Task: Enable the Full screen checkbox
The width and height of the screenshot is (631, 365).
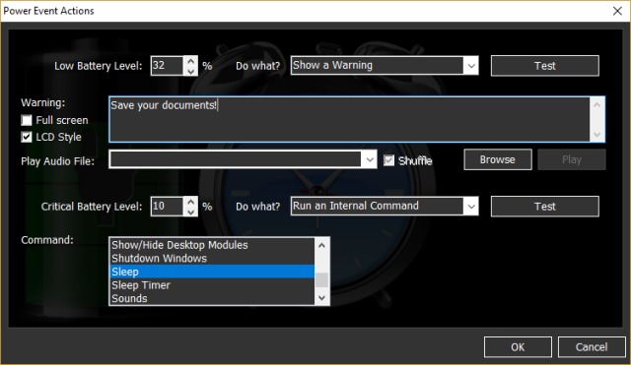Action: (x=27, y=120)
